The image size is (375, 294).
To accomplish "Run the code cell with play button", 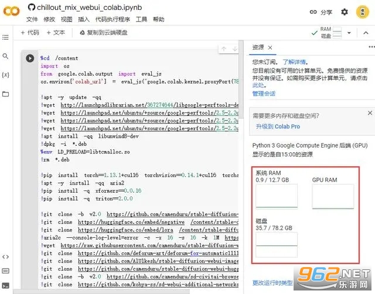I will click(x=30, y=58).
